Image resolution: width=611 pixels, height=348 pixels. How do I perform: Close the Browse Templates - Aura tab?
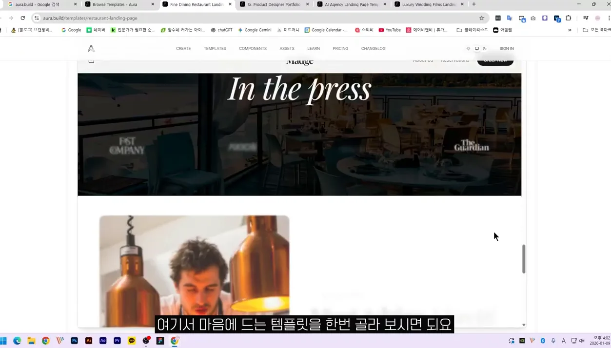click(153, 4)
